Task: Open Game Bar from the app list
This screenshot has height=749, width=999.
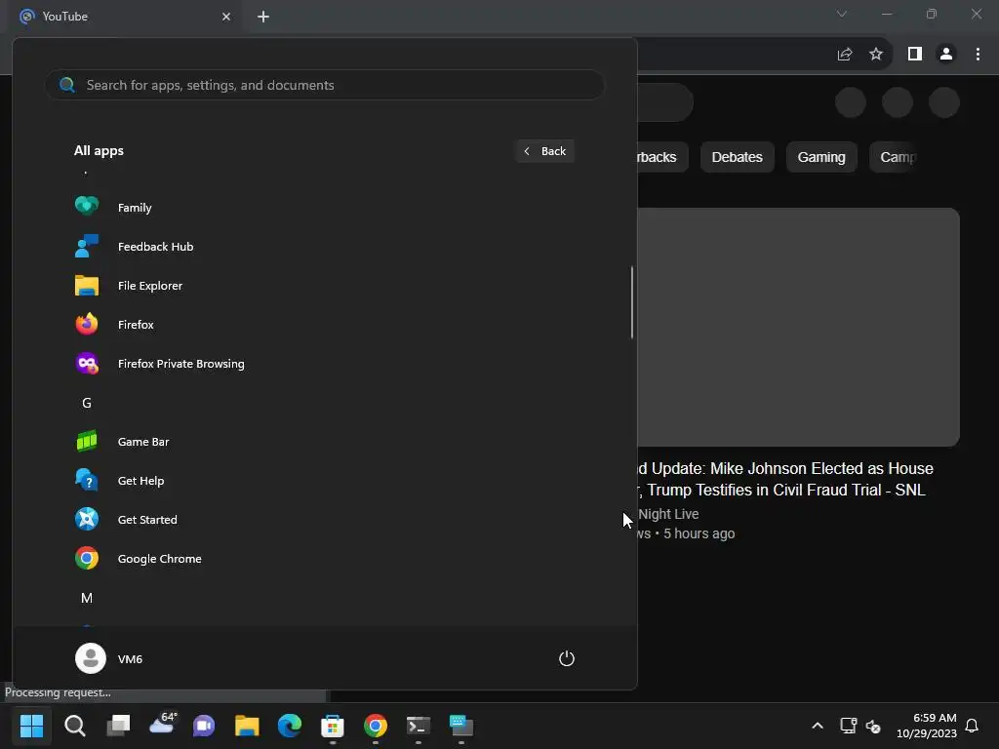Action: tap(325, 442)
